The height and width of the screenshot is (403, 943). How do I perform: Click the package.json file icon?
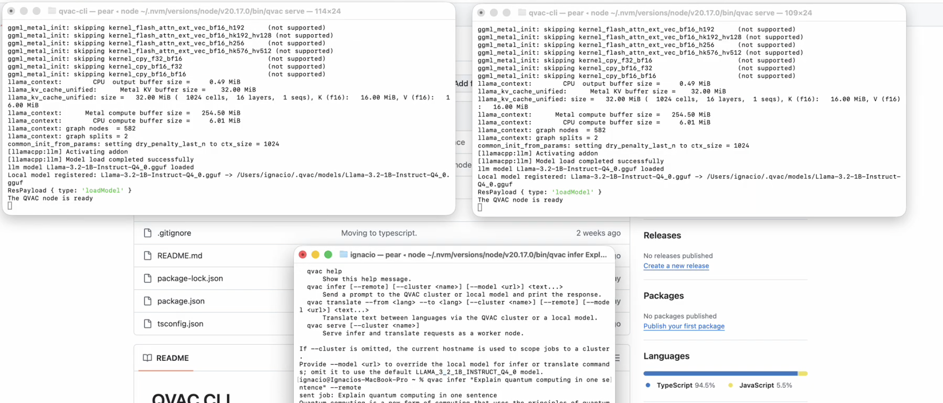click(148, 301)
